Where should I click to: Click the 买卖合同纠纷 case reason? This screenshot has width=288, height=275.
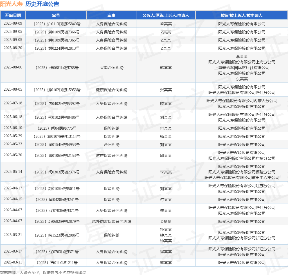click(111, 68)
